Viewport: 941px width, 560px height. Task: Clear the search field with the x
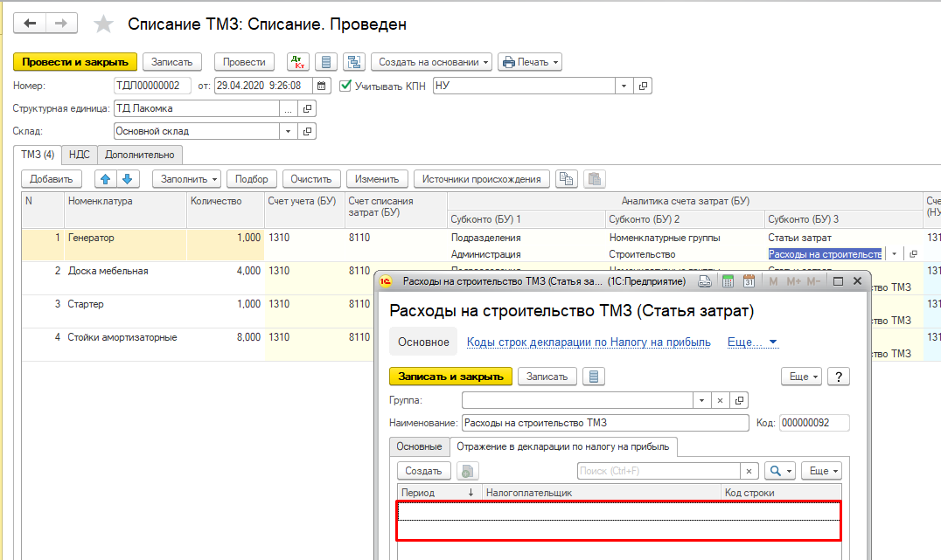[x=749, y=471]
